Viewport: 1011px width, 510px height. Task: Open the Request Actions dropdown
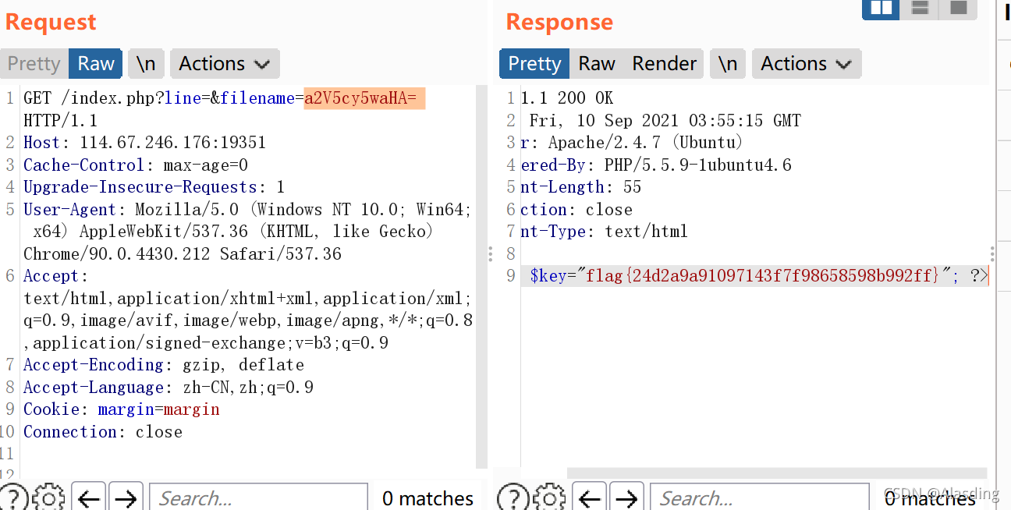[225, 64]
